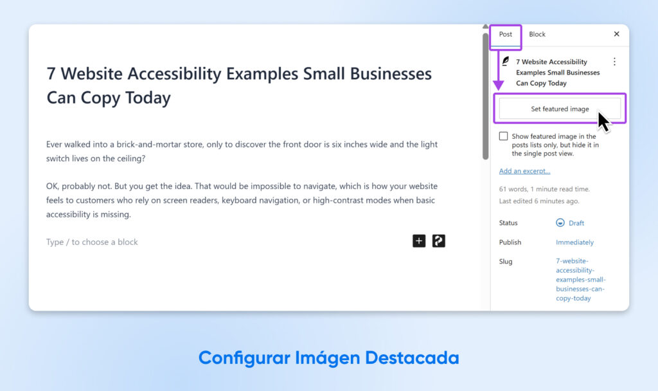
Task: Close the settings sidebar with the X icon
Action: (616, 34)
